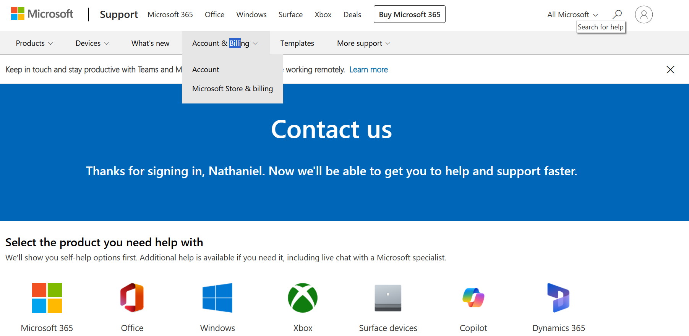The image size is (689, 336).
Task: Pick the Copilot product icon
Action: click(473, 298)
